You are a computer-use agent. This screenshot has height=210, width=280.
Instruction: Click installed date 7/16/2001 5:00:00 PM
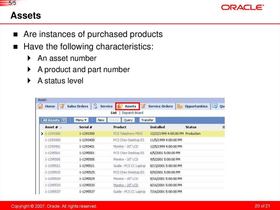[x=166, y=192]
